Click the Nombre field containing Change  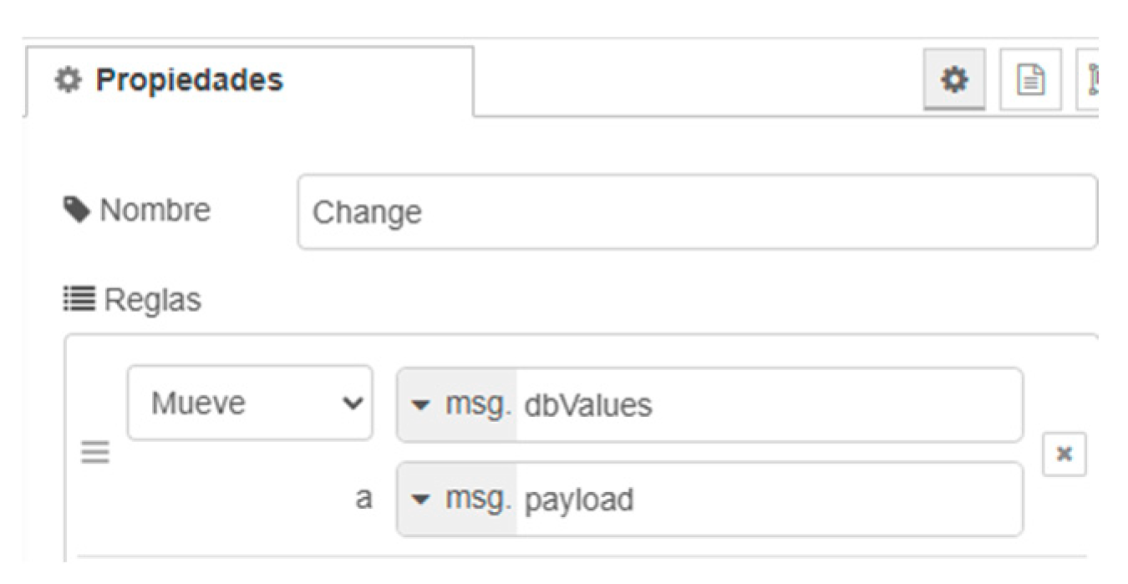697,211
